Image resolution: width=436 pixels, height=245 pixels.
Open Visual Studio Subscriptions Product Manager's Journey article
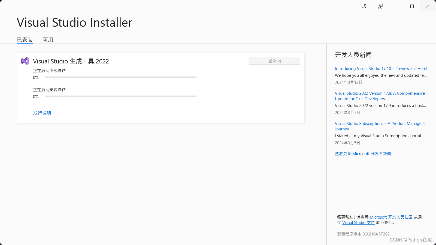[x=380, y=126]
